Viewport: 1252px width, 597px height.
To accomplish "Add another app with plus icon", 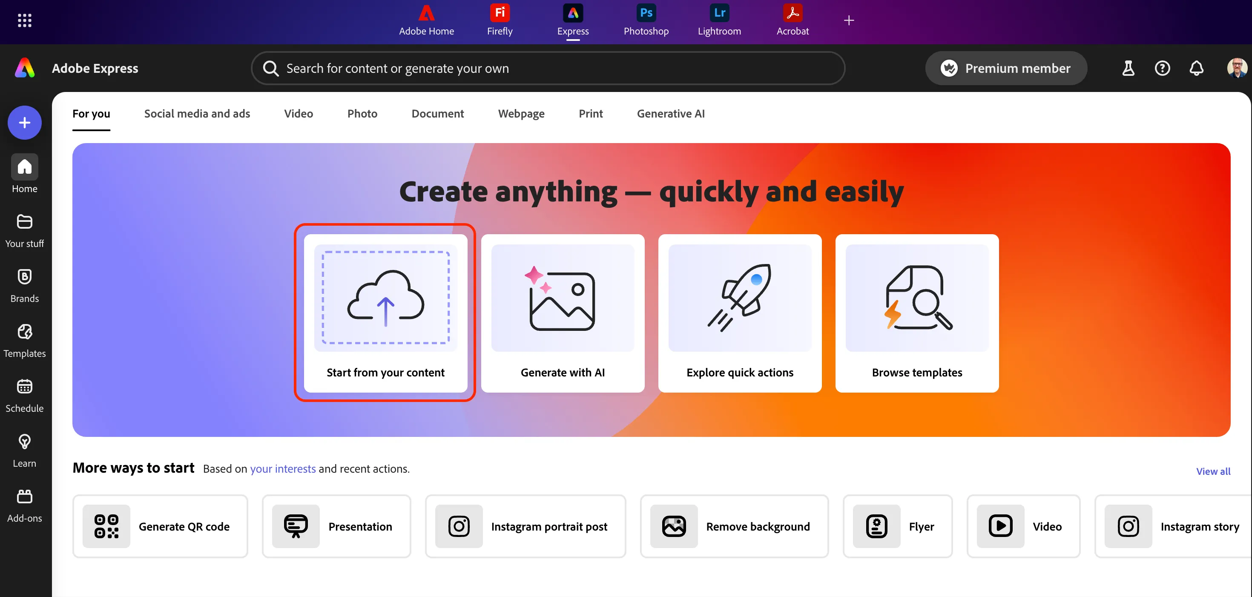I will [849, 20].
